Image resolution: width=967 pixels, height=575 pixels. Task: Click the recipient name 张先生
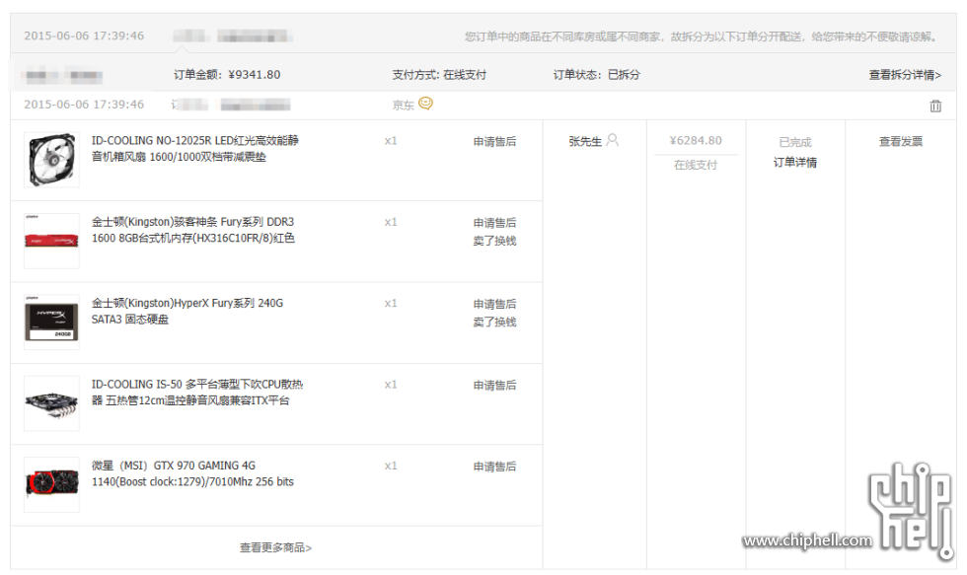[x=584, y=141]
